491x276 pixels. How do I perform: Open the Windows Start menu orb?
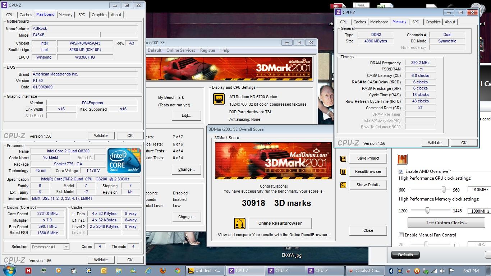tap(9, 270)
